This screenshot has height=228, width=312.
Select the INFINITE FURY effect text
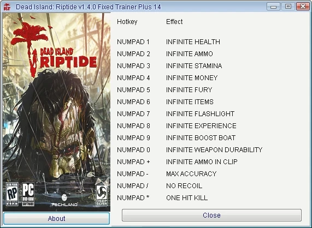click(x=189, y=90)
